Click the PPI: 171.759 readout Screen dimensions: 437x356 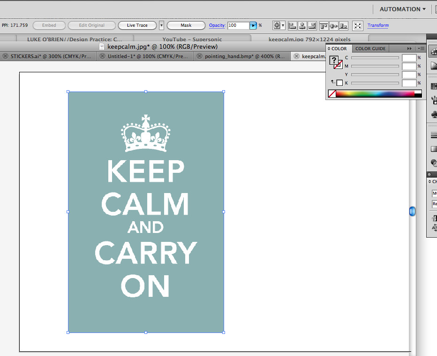(x=15, y=25)
